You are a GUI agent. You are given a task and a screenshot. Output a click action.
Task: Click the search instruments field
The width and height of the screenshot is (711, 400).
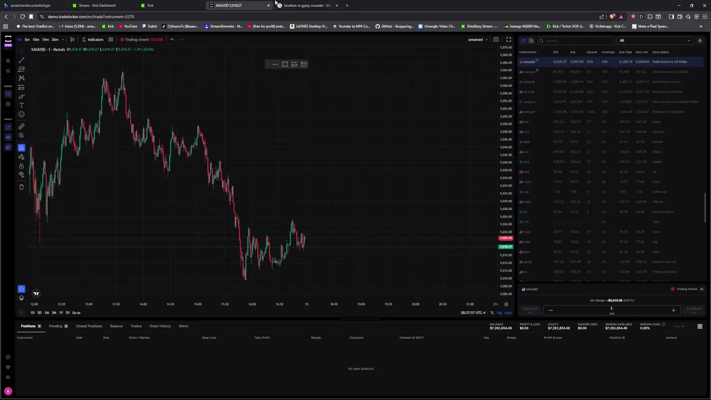point(576,41)
